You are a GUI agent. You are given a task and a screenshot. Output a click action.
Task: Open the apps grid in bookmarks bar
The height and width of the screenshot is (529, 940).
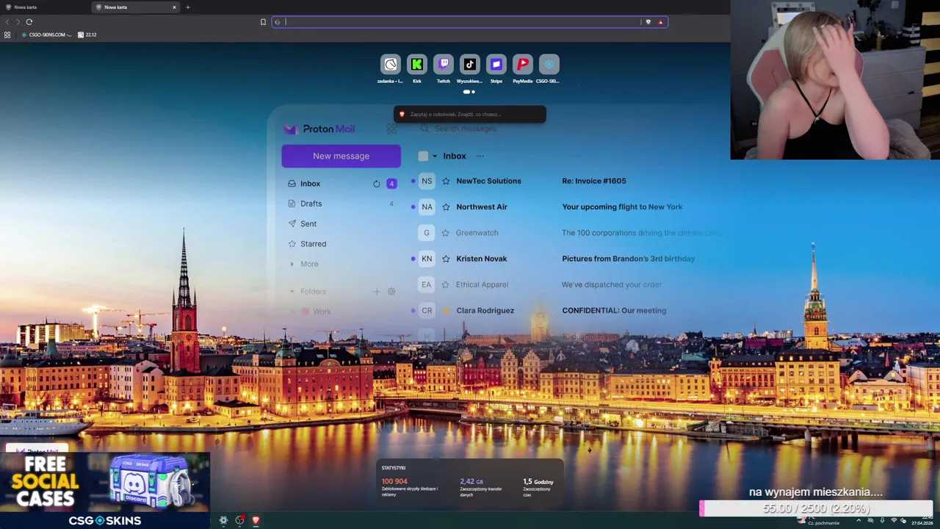tap(7, 35)
